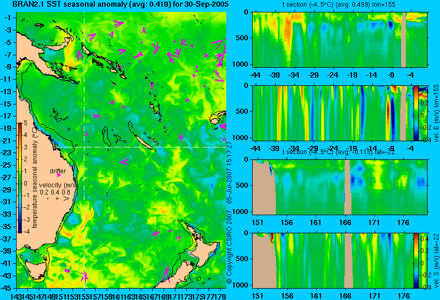Image resolution: width=440 pixels, height=300 pixels.
Task: Click the white dashed horizontal line at lat -22
Action: (141, 147)
